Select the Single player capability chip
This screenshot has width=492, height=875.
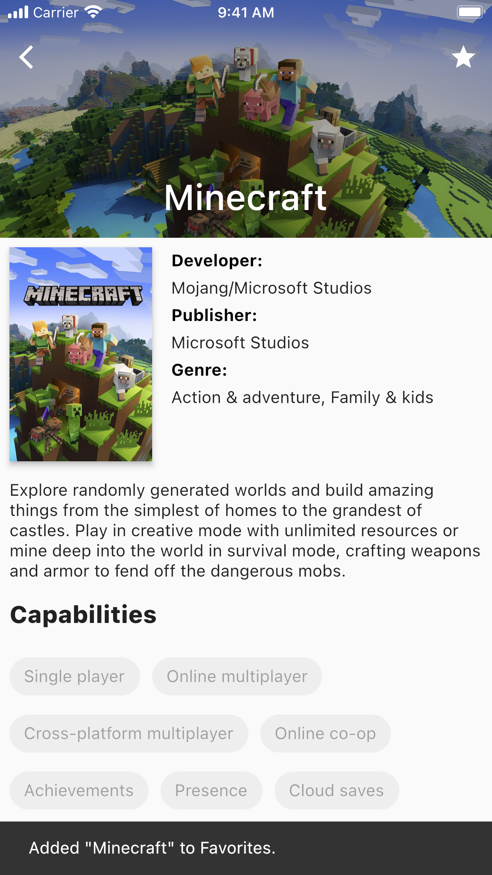pos(74,676)
